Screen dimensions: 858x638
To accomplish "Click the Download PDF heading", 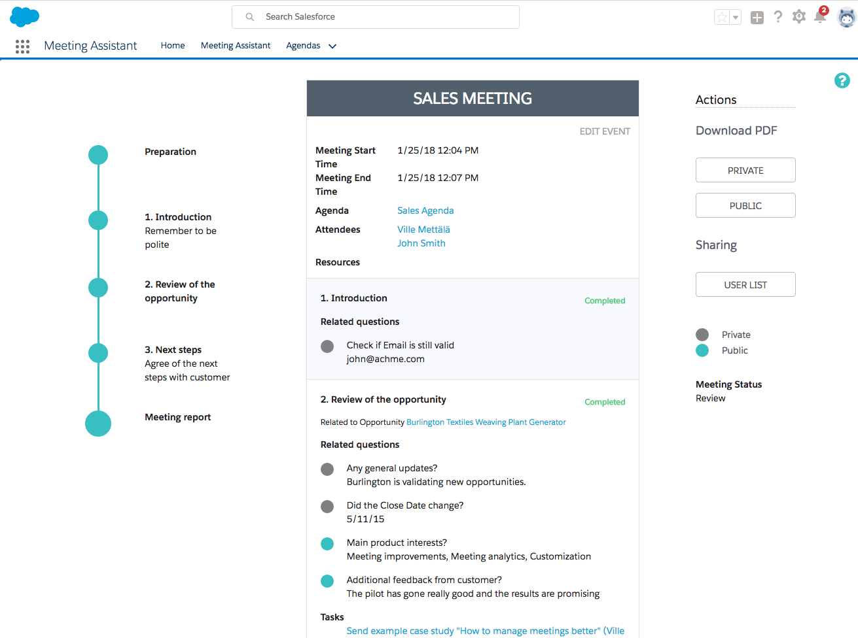I will 736,131.
